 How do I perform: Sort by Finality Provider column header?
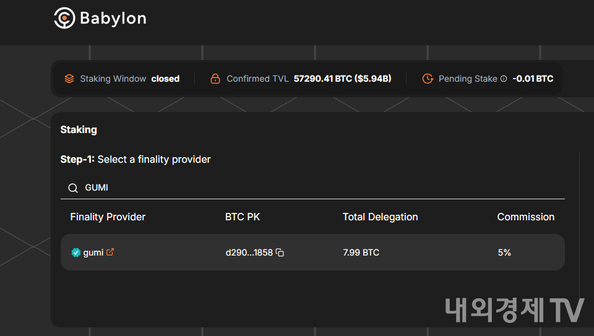[x=108, y=217]
